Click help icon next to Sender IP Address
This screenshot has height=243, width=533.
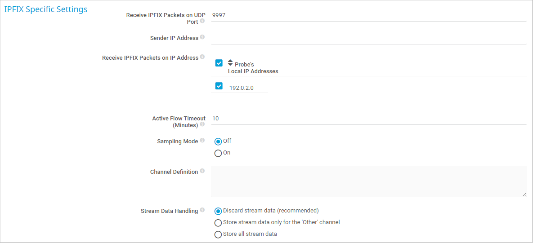[202, 37]
